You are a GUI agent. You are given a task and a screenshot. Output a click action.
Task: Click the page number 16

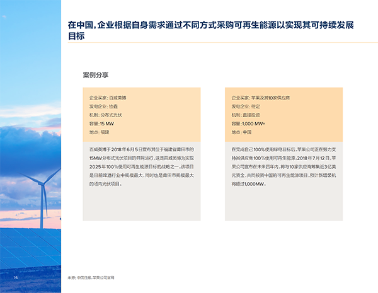pos(15,278)
